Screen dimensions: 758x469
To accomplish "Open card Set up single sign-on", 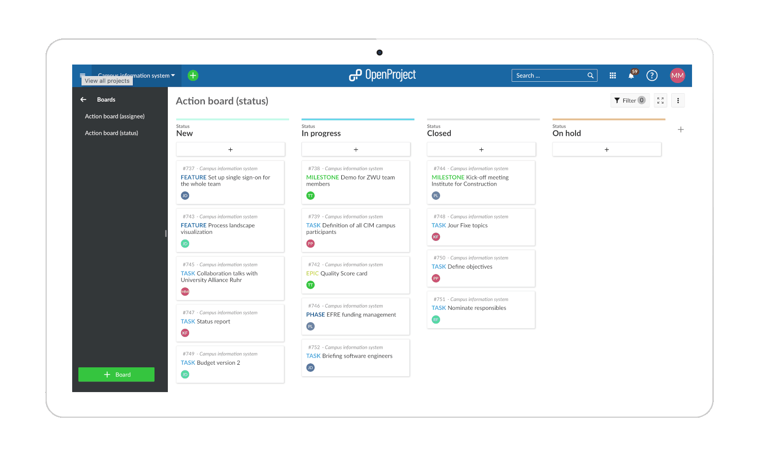I will click(x=230, y=182).
